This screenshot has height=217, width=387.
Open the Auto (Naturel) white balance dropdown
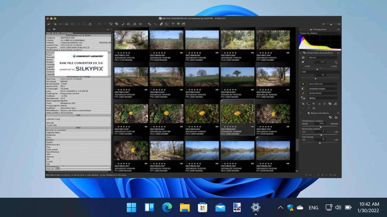323,84
